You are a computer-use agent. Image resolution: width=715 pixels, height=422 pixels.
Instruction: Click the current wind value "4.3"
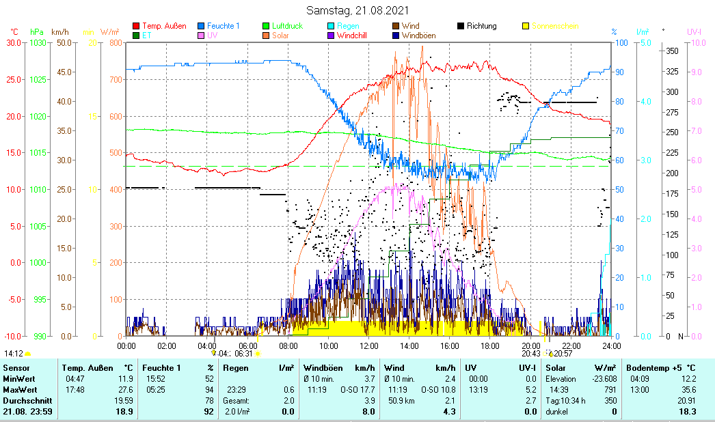pos(449,412)
